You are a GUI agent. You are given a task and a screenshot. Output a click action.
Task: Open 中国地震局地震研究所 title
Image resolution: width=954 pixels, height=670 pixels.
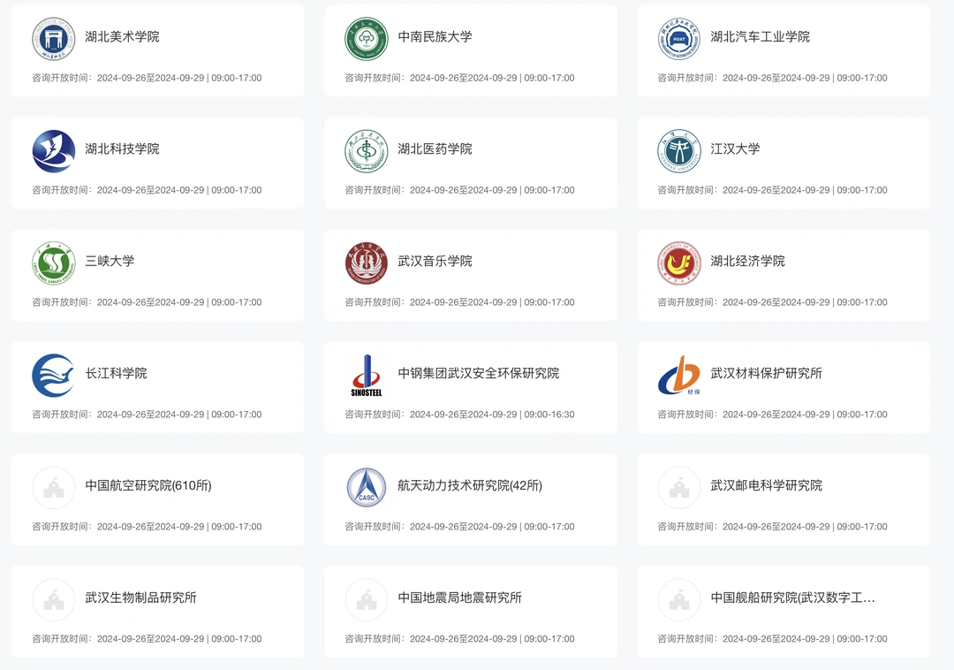pyautogui.click(x=460, y=597)
